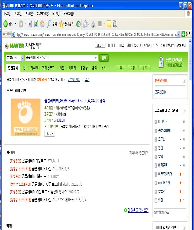Image resolution: width=194 pixels, height=230 pixels.
Task: Select the 뉴스 search tab
Action: click(103, 68)
